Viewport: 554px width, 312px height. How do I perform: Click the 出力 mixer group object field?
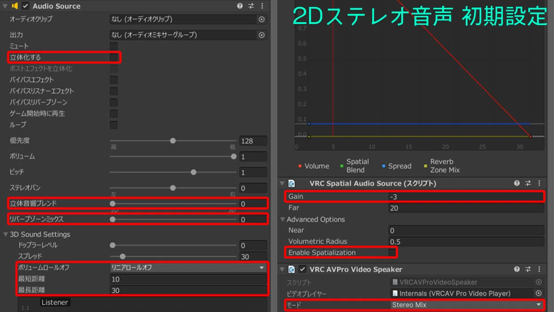coord(188,35)
